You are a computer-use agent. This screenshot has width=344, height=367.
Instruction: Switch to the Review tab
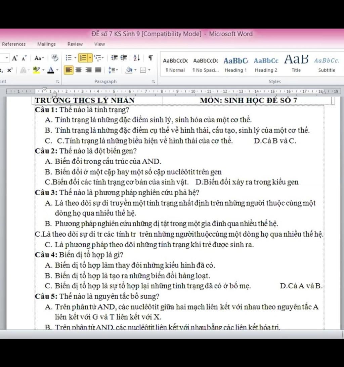click(x=75, y=44)
